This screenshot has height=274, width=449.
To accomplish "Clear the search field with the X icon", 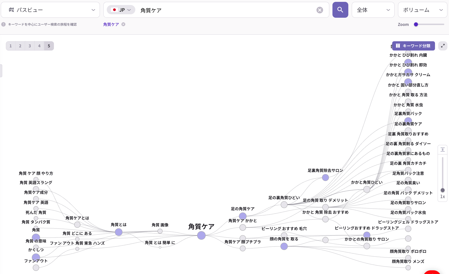I will (320, 10).
